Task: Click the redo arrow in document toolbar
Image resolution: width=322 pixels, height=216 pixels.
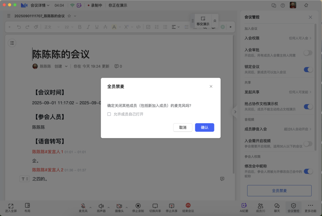Action: [x=27, y=27]
